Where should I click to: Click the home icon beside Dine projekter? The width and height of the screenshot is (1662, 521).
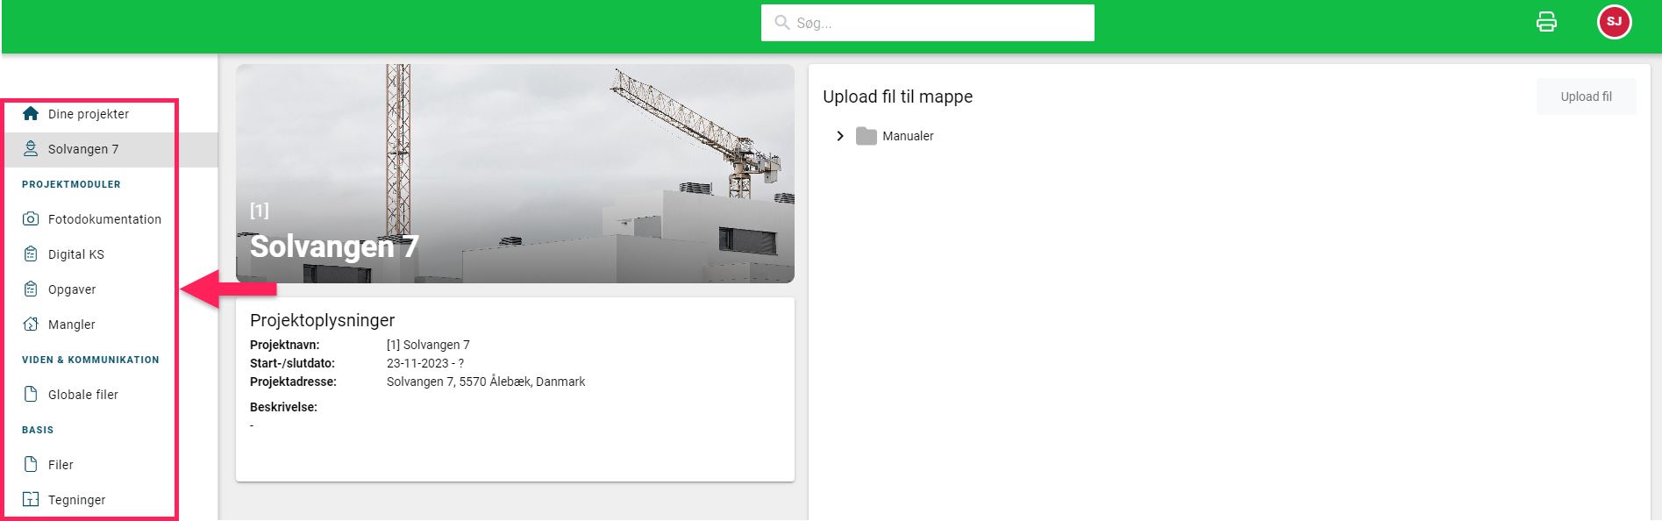(x=31, y=113)
